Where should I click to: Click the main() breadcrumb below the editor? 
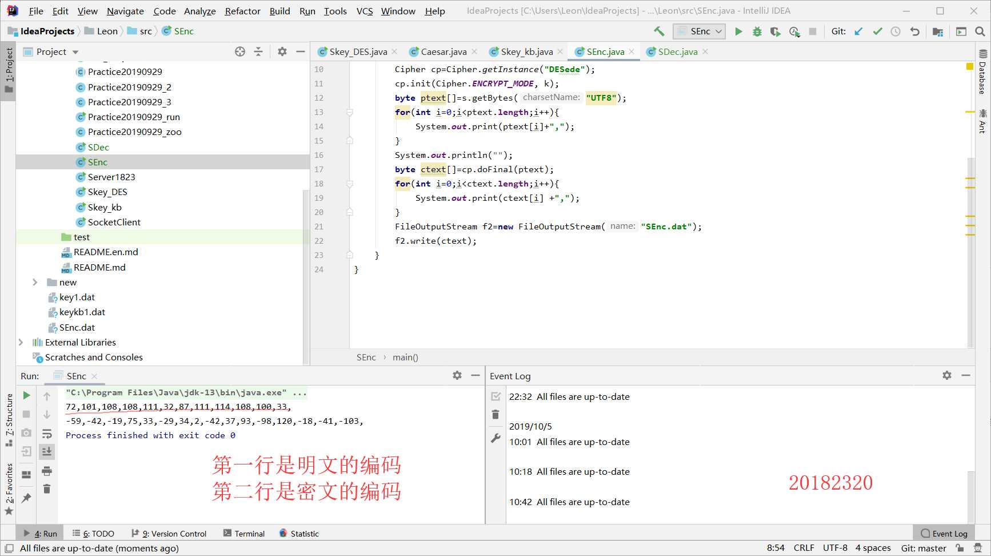tap(405, 357)
